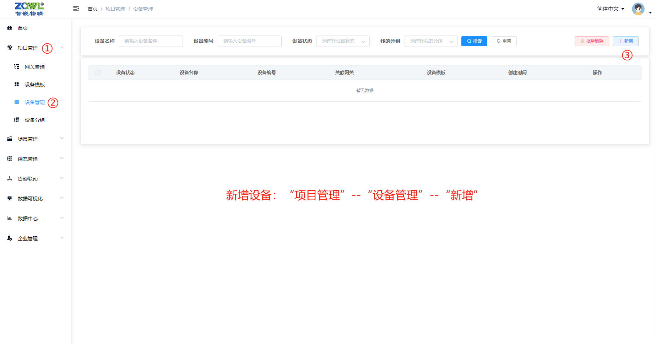Open the user avatar profile menu
Viewport: 656px width, 344px height.
click(x=638, y=9)
